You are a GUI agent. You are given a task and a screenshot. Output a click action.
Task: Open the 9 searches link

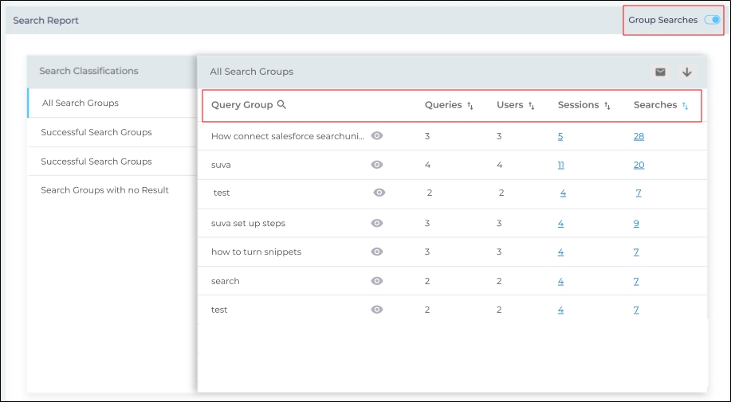click(636, 223)
